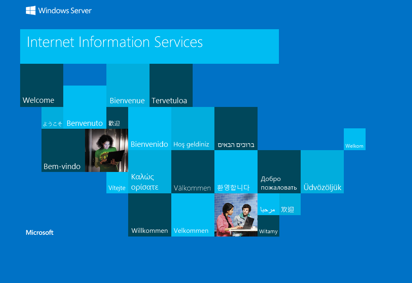Click the Welcome tile
Viewport: 412px width, 283px height.
coord(42,85)
